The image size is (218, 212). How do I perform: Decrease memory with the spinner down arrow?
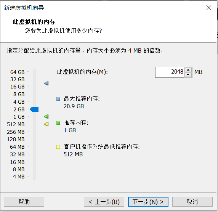click(188, 75)
